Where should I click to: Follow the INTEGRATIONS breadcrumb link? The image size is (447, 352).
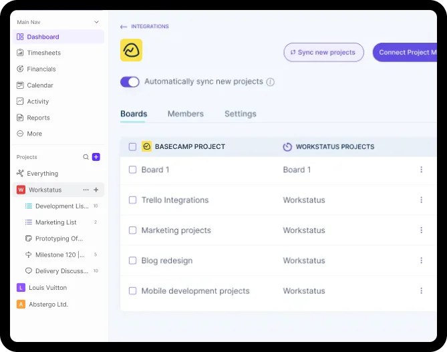pyautogui.click(x=150, y=27)
